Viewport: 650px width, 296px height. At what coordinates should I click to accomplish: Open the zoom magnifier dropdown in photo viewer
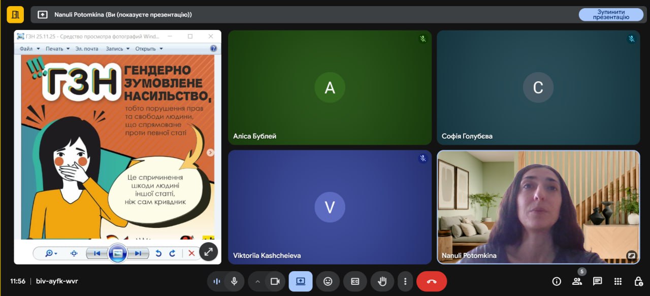51,253
